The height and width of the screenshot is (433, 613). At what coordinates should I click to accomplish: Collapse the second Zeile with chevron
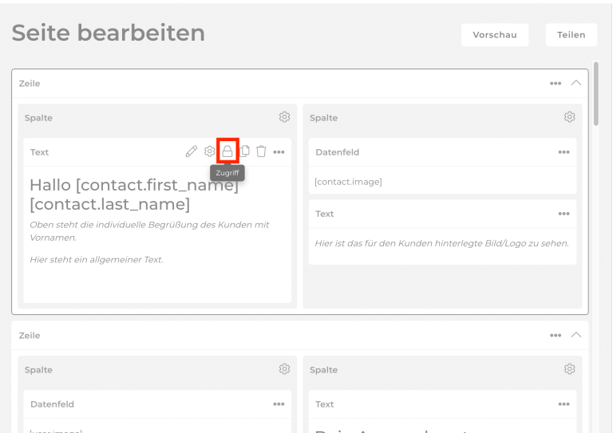(576, 335)
